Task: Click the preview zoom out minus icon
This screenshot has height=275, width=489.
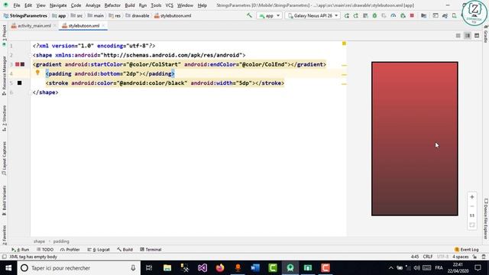Action: click(x=472, y=206)
